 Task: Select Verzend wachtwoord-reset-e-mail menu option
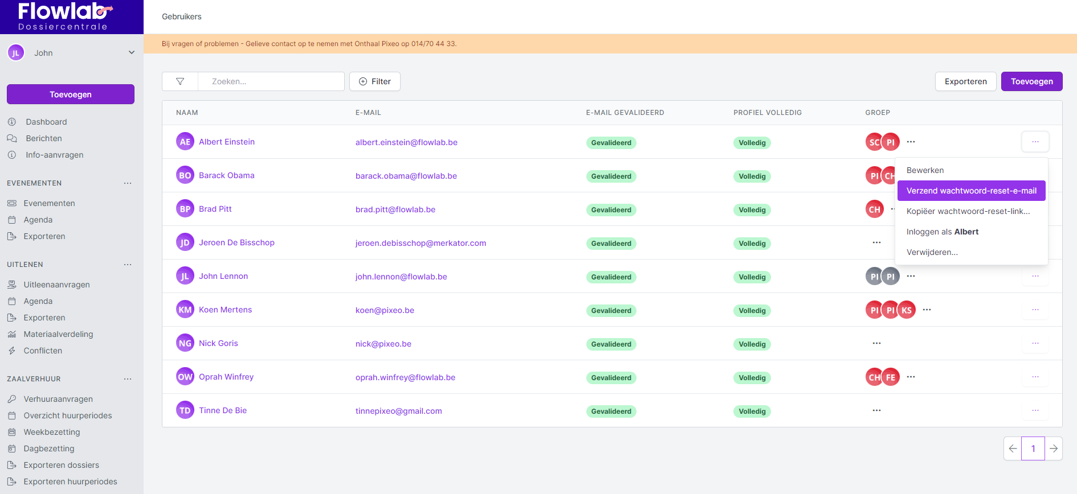[971, 191]
